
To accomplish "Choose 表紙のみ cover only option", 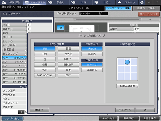I will (92, 70).
